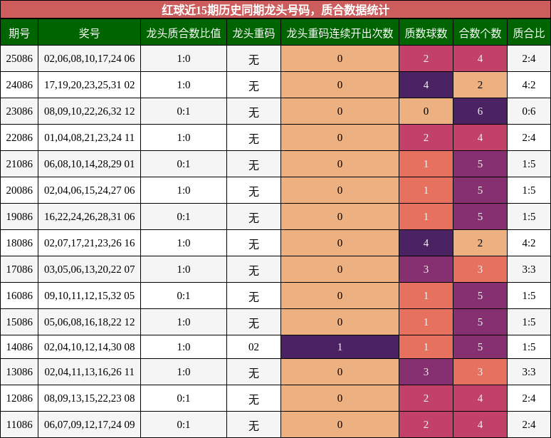
Task: Click the 无 cell in row 25086
Action: coord(253,58)
